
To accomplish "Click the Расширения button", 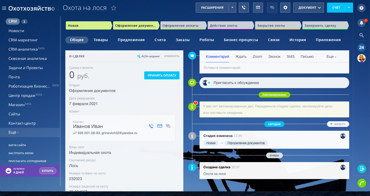I will pyautogui.click(x=212, y=8).
